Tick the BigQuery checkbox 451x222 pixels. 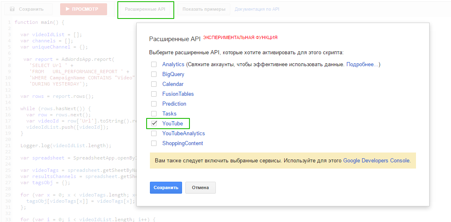[154, 74]
